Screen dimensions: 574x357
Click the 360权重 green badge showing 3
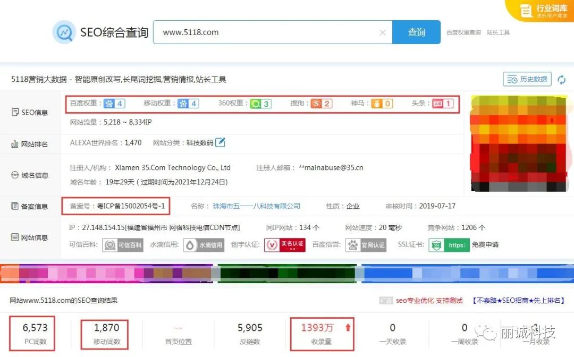[x=260, y=104]
